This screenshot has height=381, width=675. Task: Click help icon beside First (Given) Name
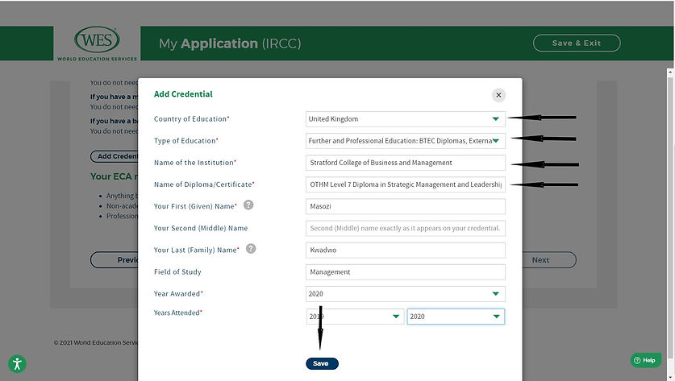[248, 205]
